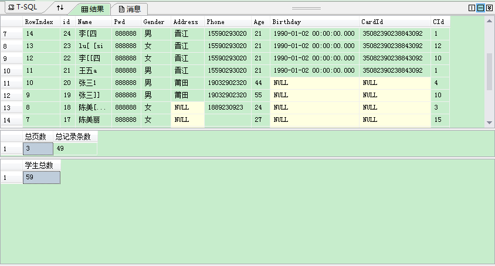Click the name cell 张三1
The image size is (495, 266).
[x=93, y=83]
